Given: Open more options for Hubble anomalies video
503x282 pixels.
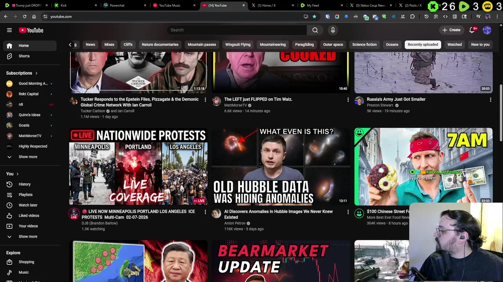Looking at the screenshot, I should coord(348,212).
